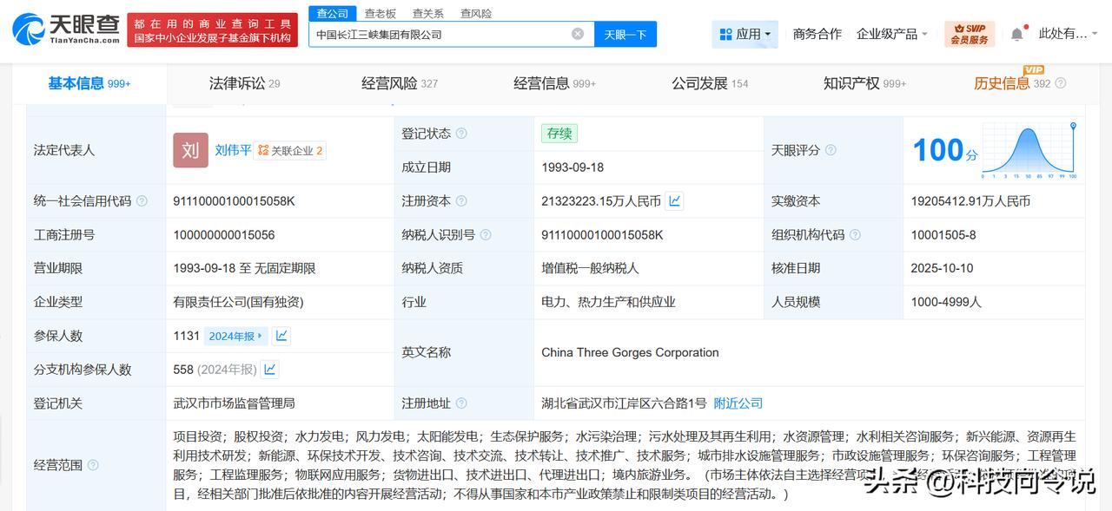Click the 刘 avatar tile
This screenshot has height=511, width=1112.
[190, 150]
